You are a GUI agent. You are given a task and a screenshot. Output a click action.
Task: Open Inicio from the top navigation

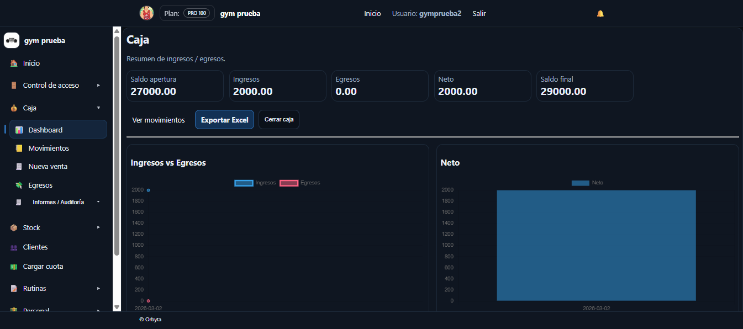[x=372, y=13]
